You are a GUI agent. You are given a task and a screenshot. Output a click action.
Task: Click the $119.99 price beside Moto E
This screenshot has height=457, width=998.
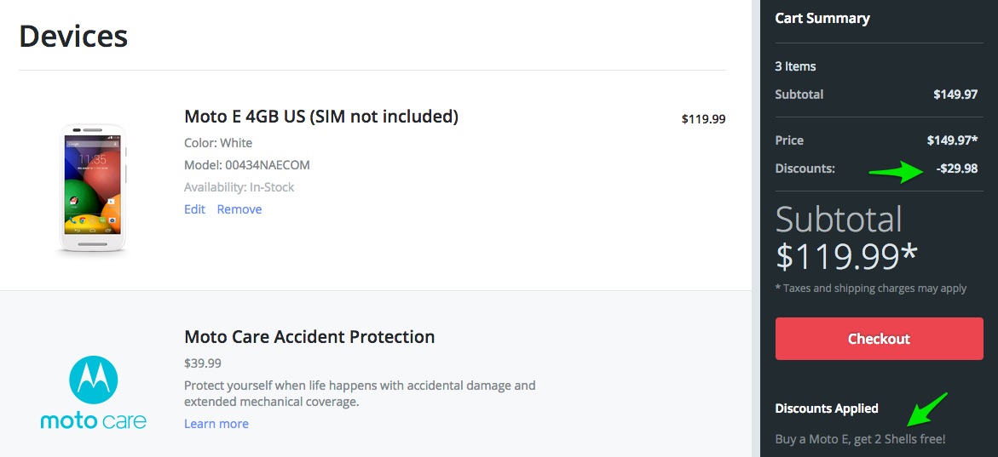(x=703, y=119)
